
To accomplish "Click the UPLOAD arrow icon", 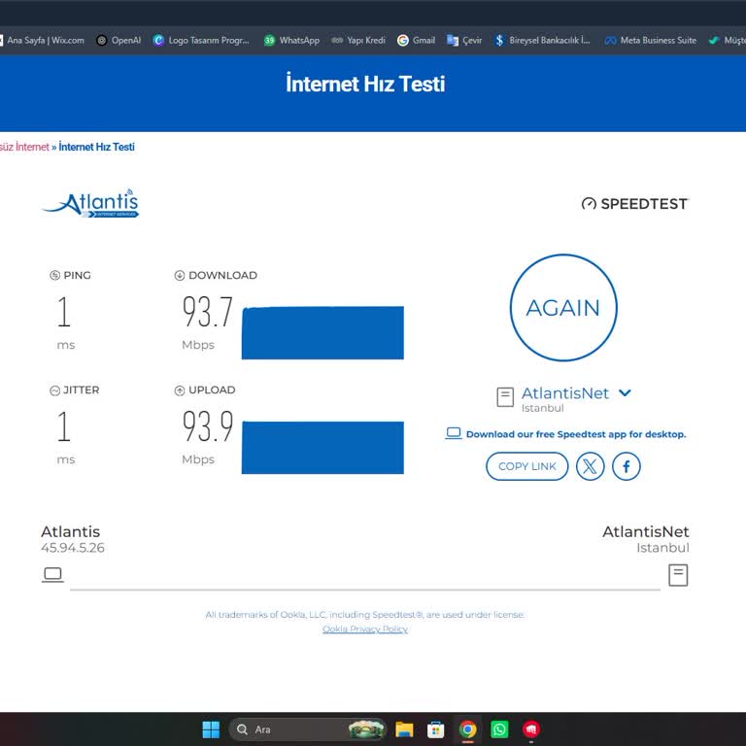I will click(x=180, y=390).
